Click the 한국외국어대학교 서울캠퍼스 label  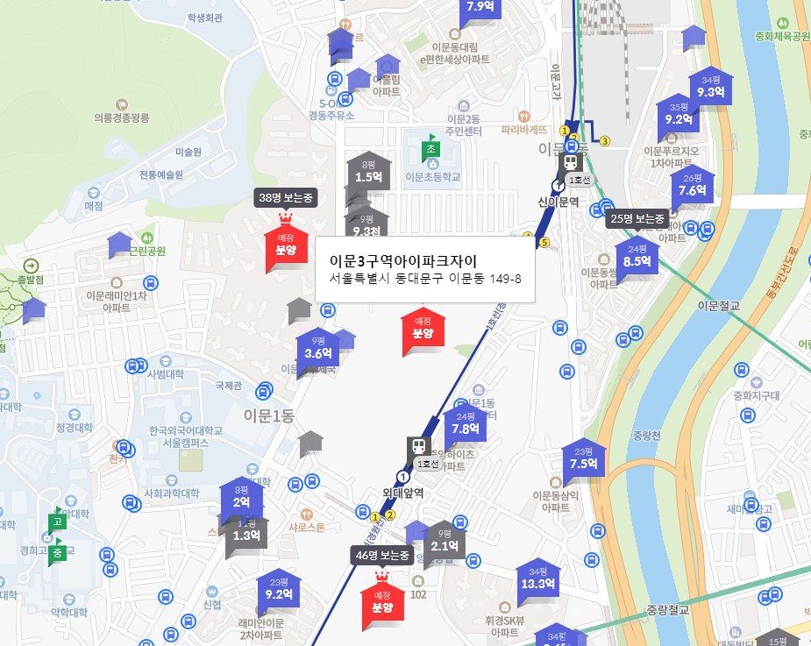(x=186, y=437)
